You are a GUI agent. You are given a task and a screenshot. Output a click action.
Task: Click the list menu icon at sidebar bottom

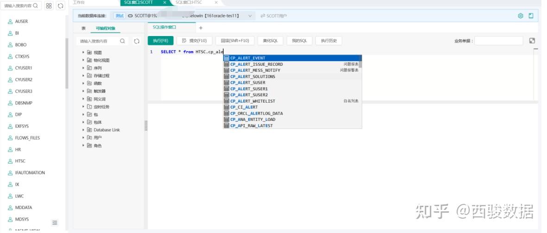click(55, 222)
